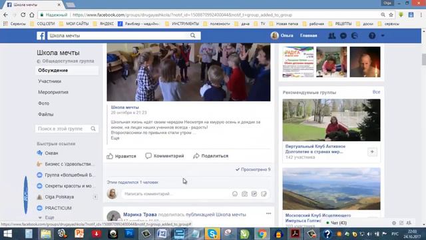Open PowerPoint from taskbar

[x=79, y=234]
